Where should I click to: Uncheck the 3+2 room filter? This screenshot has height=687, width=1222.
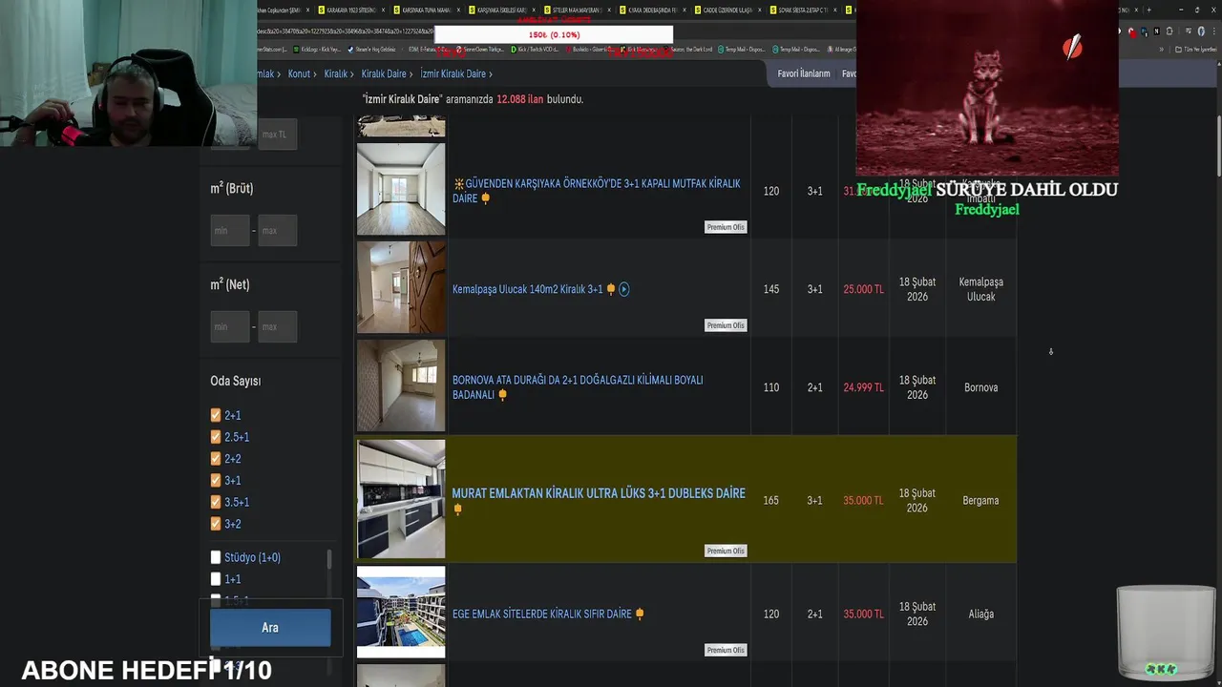(216, 524)
